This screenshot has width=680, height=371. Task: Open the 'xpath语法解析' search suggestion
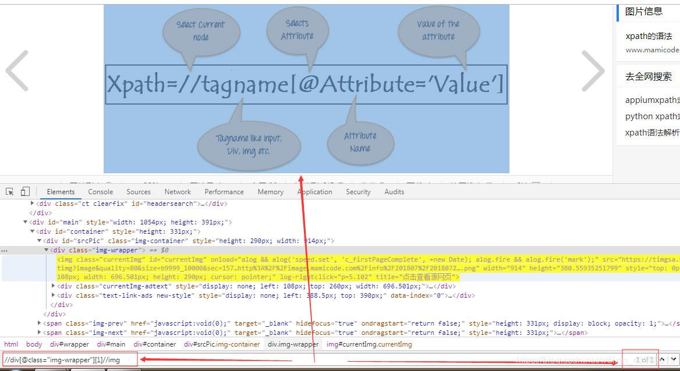point(652,132)
